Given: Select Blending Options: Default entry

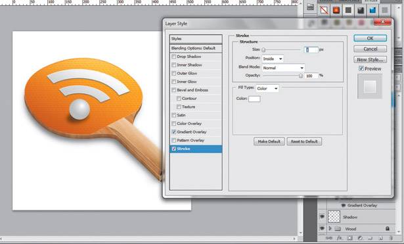Looking at the screenshot, I should tap(196, 48).
